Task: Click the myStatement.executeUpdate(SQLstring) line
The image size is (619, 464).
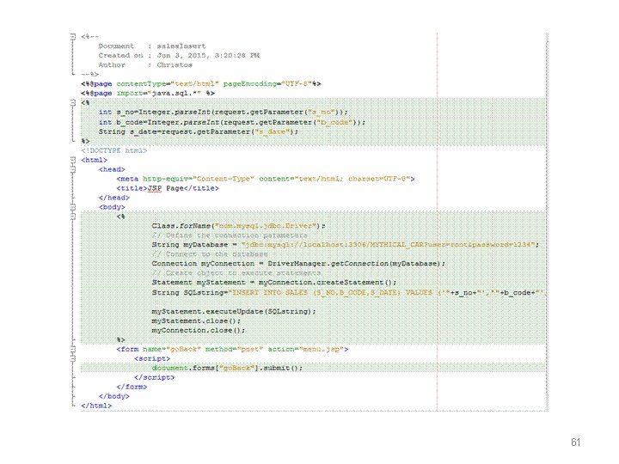Action: [x=234, y=312]
